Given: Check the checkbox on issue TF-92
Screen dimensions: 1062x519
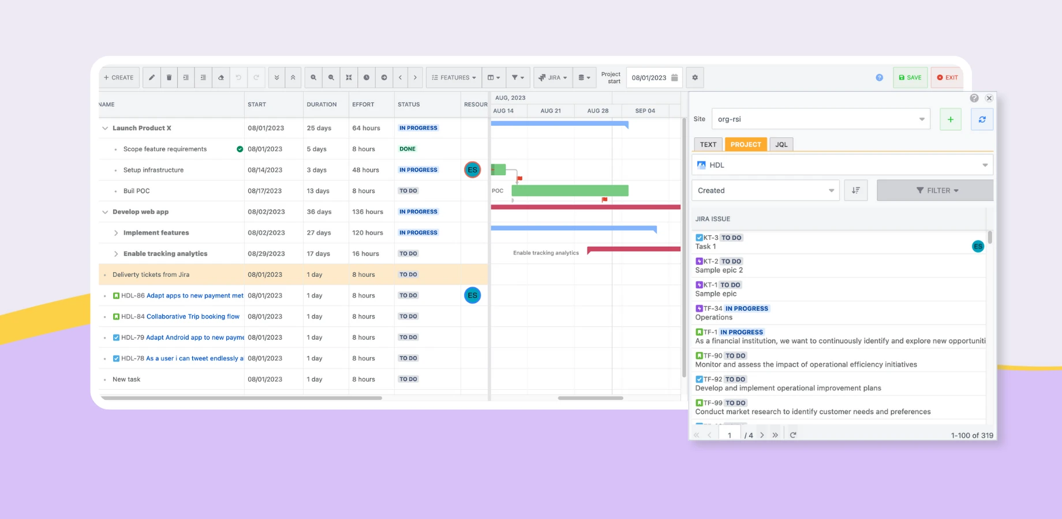Looking at the screenshot, I should point(698,379).
